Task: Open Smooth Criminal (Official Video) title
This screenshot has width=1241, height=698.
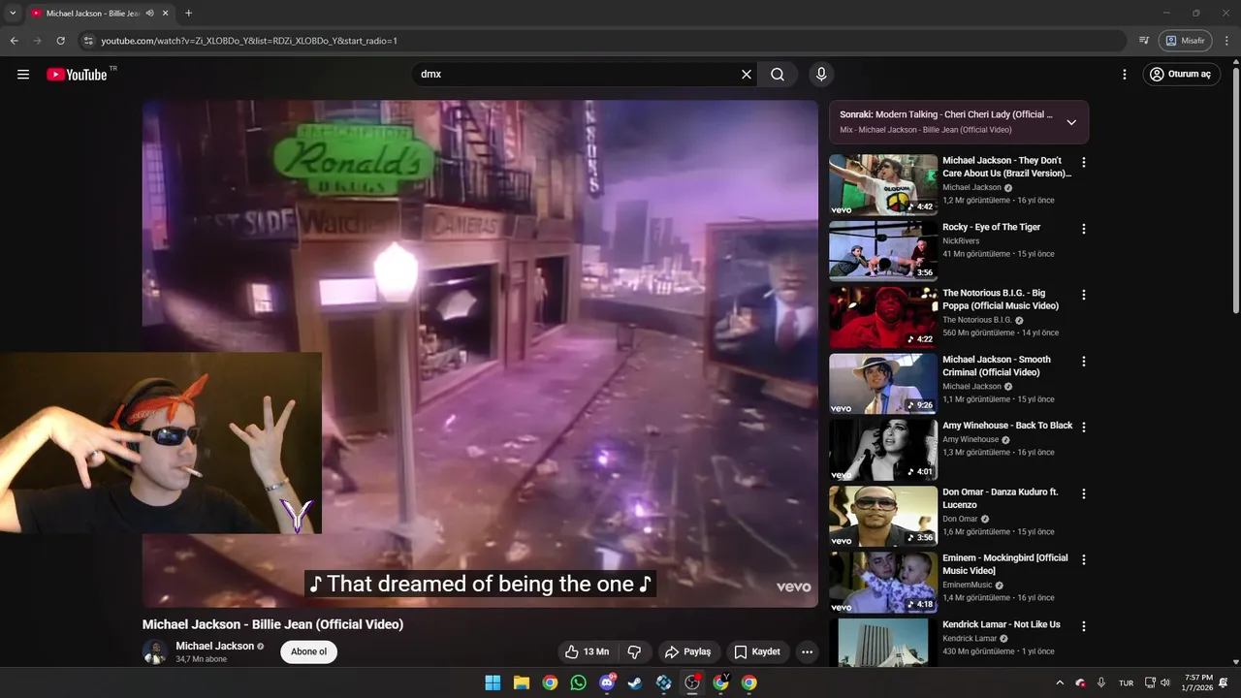Action: pyautogui.click(x=997, y=365)
